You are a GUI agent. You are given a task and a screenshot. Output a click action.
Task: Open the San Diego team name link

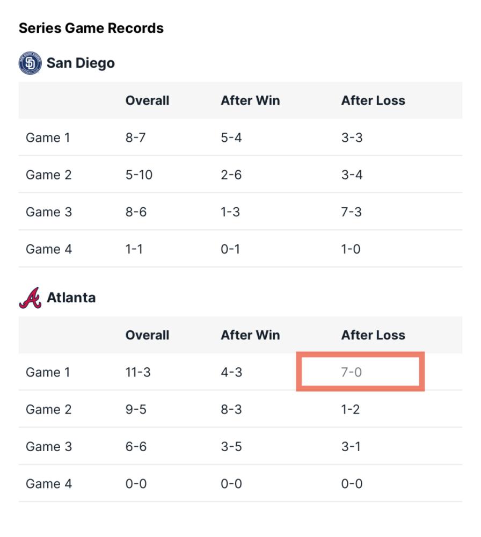tap(81, 63)
